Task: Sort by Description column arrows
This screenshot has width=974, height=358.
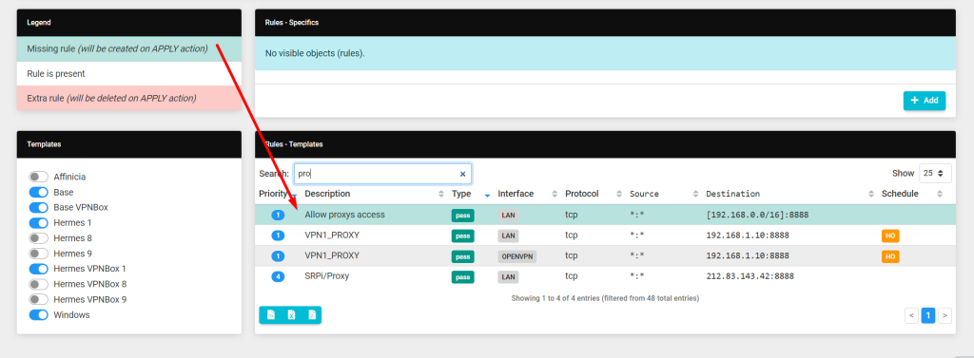Action: [441, 195]
